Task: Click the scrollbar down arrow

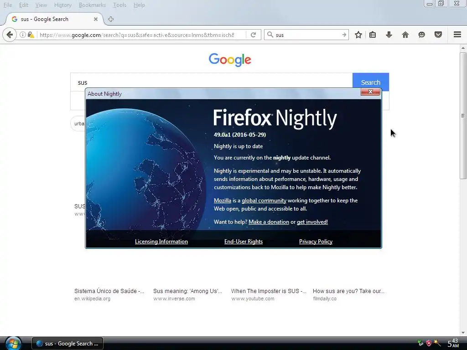Action: click(x=463, y=333)
